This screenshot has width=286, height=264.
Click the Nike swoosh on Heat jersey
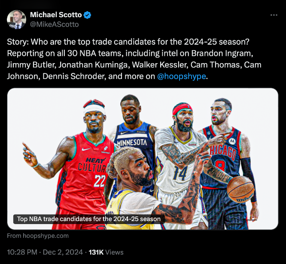86,149
